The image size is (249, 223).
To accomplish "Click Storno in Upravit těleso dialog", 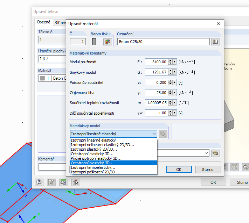I will coord(239,182).
